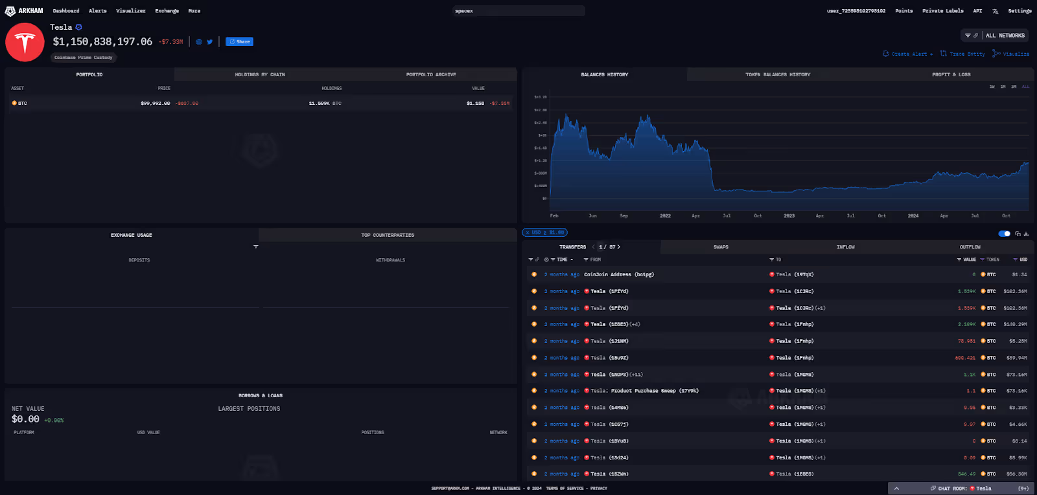The height and width of the screenshot is (495, 1037).
Task: Switch to Outflow tab
Action: 970,247
